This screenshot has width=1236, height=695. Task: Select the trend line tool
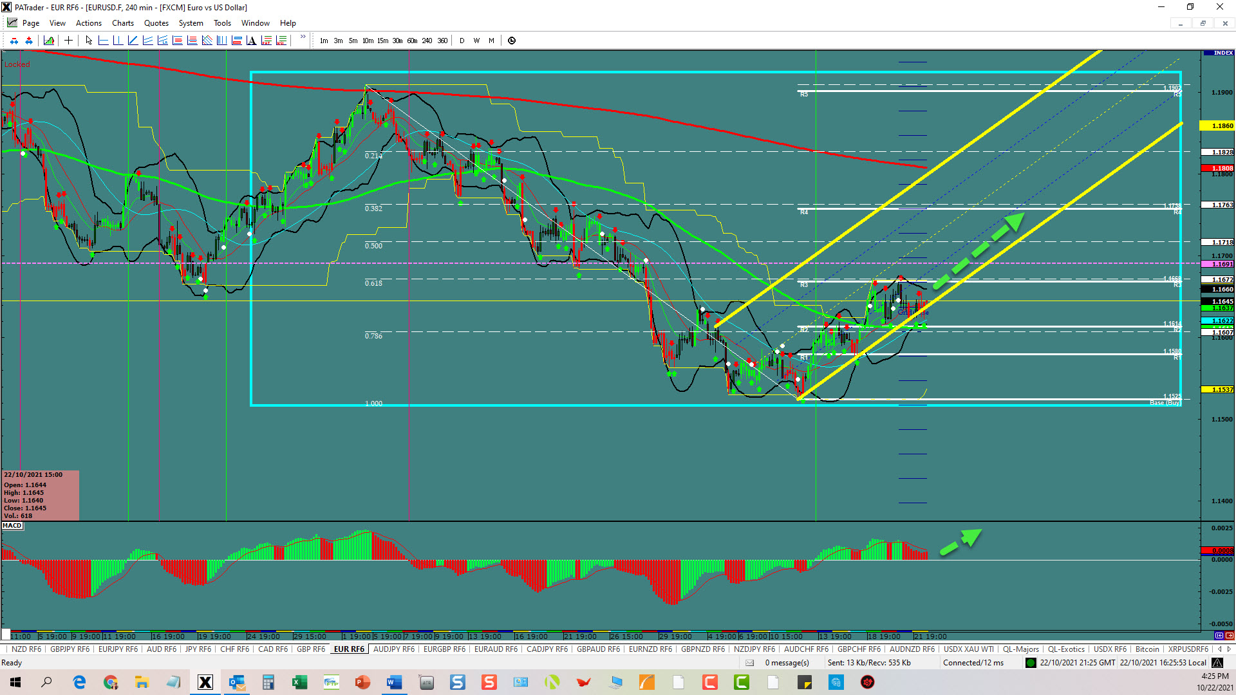click(x=133, y=41)
